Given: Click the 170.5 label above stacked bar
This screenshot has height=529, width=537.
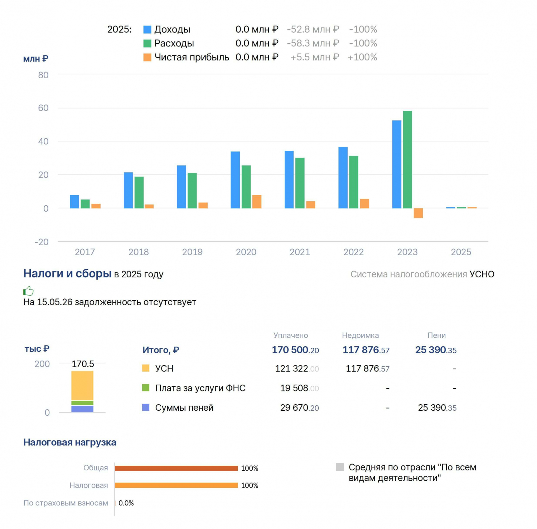Looking at the screenshot, I should point(83,364).
